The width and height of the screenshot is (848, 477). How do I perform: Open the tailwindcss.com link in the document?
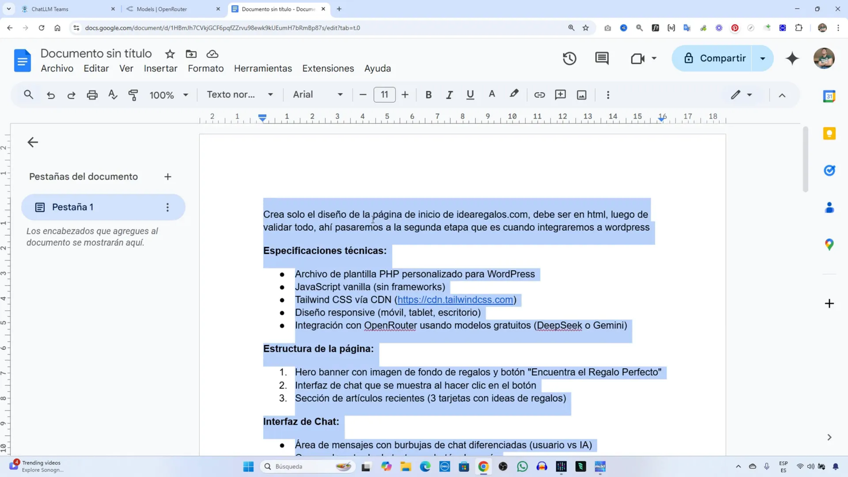click(455, 299)
